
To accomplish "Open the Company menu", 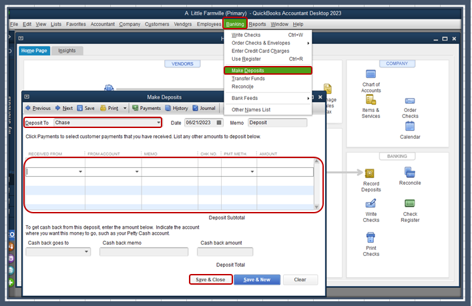I will [x=130, y=24].
